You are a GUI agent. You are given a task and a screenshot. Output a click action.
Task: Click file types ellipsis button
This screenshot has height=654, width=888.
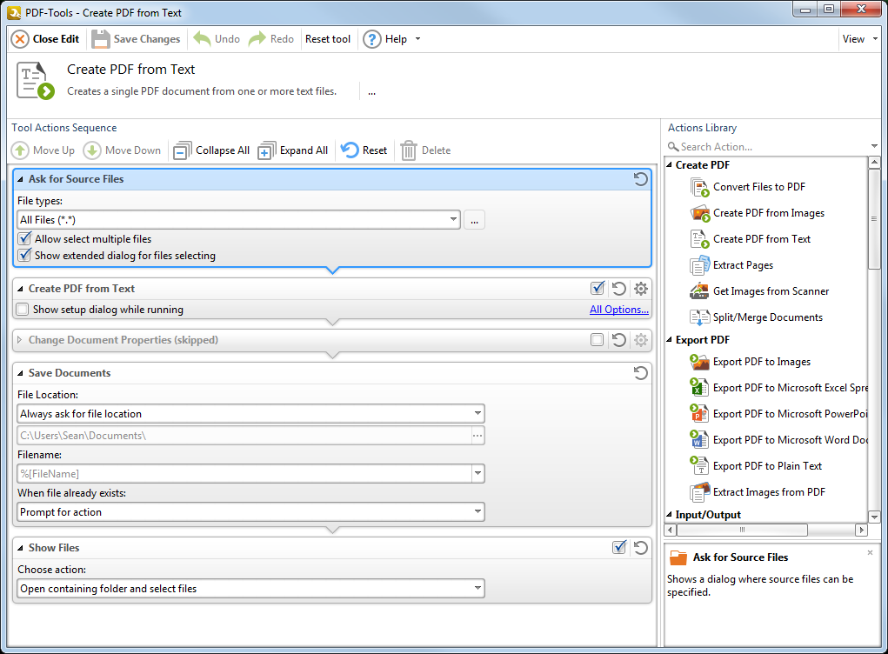(474, 220)
